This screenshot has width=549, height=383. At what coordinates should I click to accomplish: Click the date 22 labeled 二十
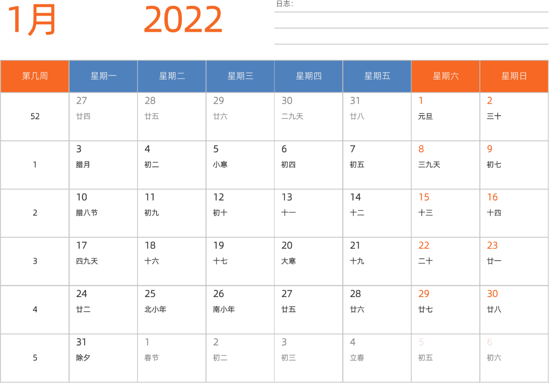click(x=446, y=261)
